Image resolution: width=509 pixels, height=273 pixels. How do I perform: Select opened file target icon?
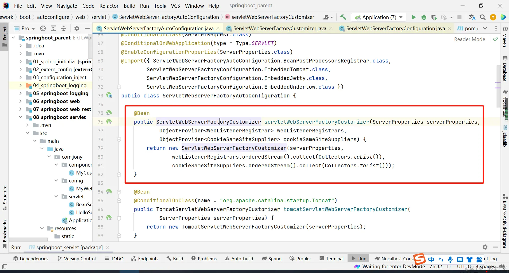point(43,28)
